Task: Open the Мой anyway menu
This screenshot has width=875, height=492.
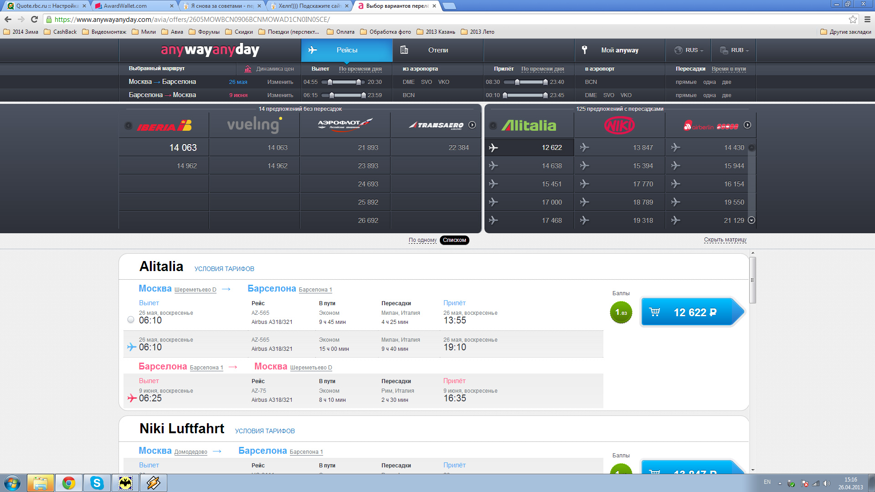Action: coord(619,50)
